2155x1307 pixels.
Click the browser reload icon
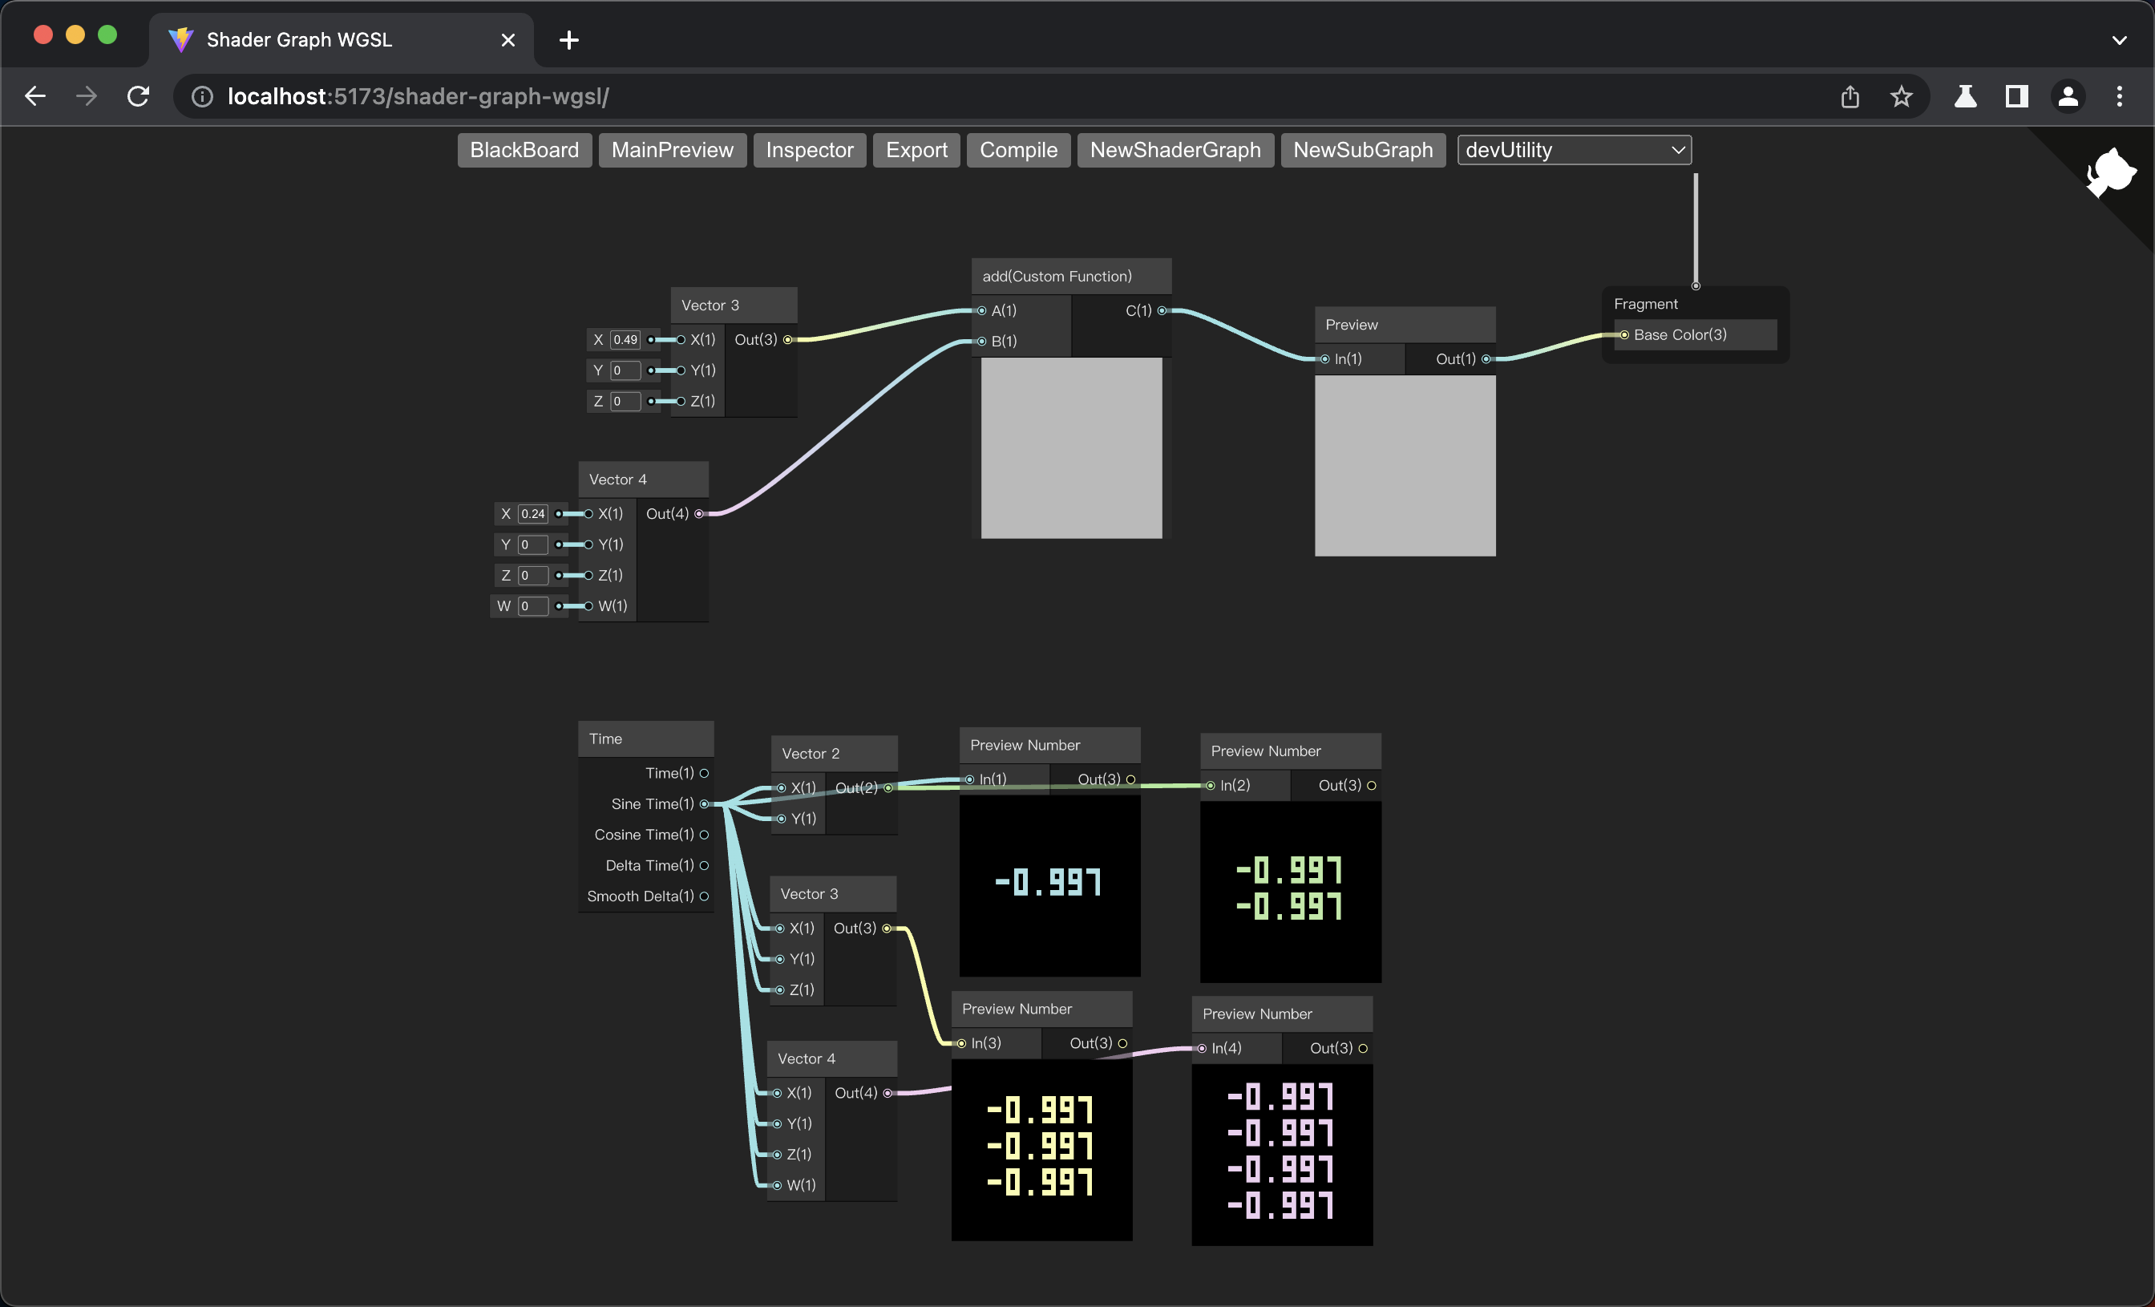point(138,96)
